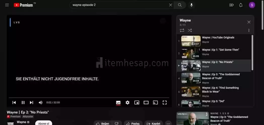Toggle subtitles in the player
The image size is (264, 125).
(118, 102)
